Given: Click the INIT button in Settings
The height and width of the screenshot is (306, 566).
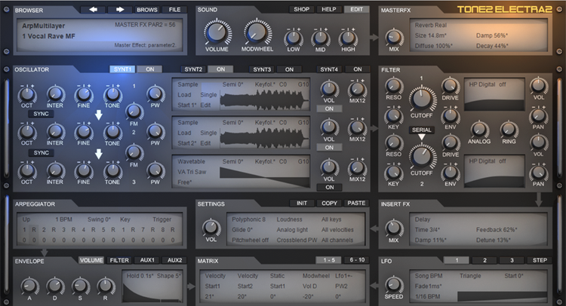Looking at the screenshot, I should [302, 203].
